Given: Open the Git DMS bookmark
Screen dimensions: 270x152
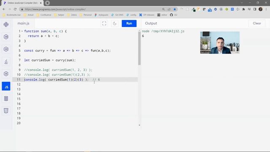Looking at the screenshot, I should (x=117, y=15).
